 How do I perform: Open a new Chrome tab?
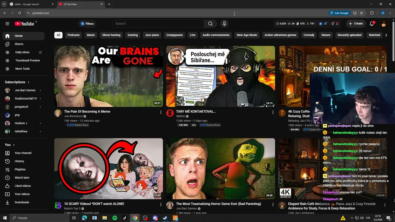pos(109,4)
